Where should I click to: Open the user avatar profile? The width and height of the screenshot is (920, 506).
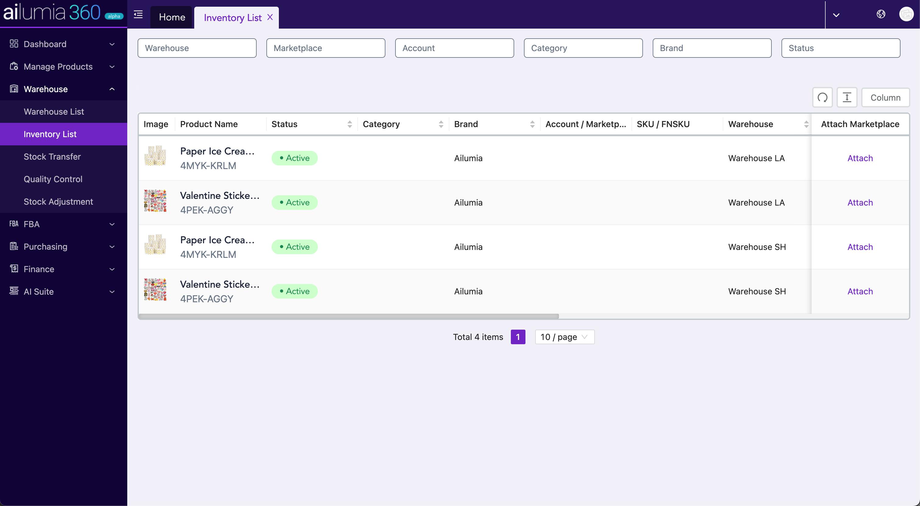point(906,14)
